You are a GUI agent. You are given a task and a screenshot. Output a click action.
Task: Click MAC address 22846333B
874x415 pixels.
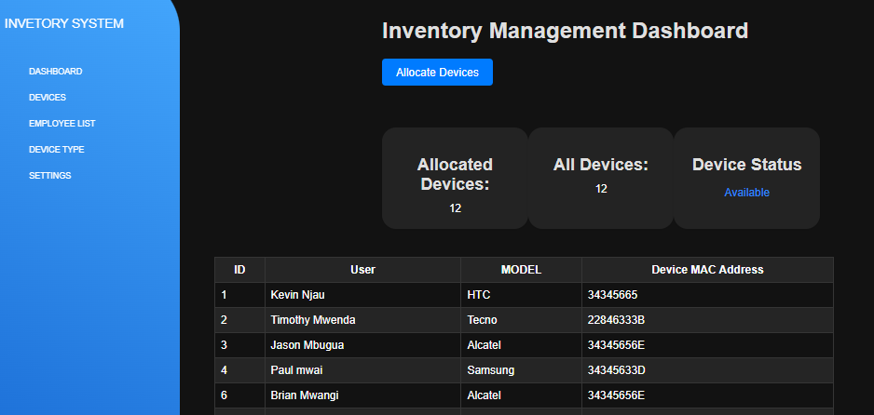coord(707,320)
